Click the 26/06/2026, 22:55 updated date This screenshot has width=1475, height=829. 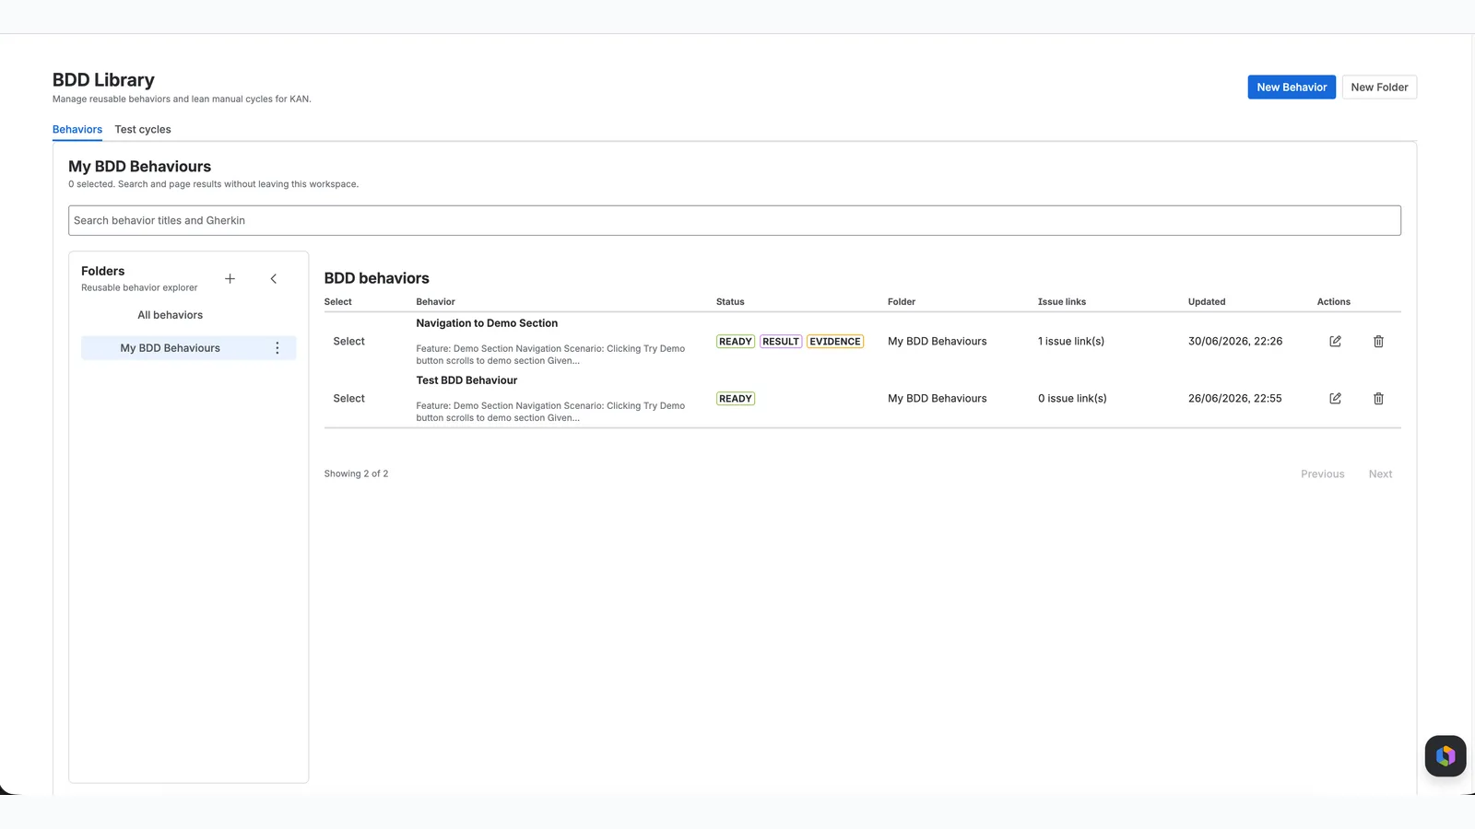tap(1235, 398)
